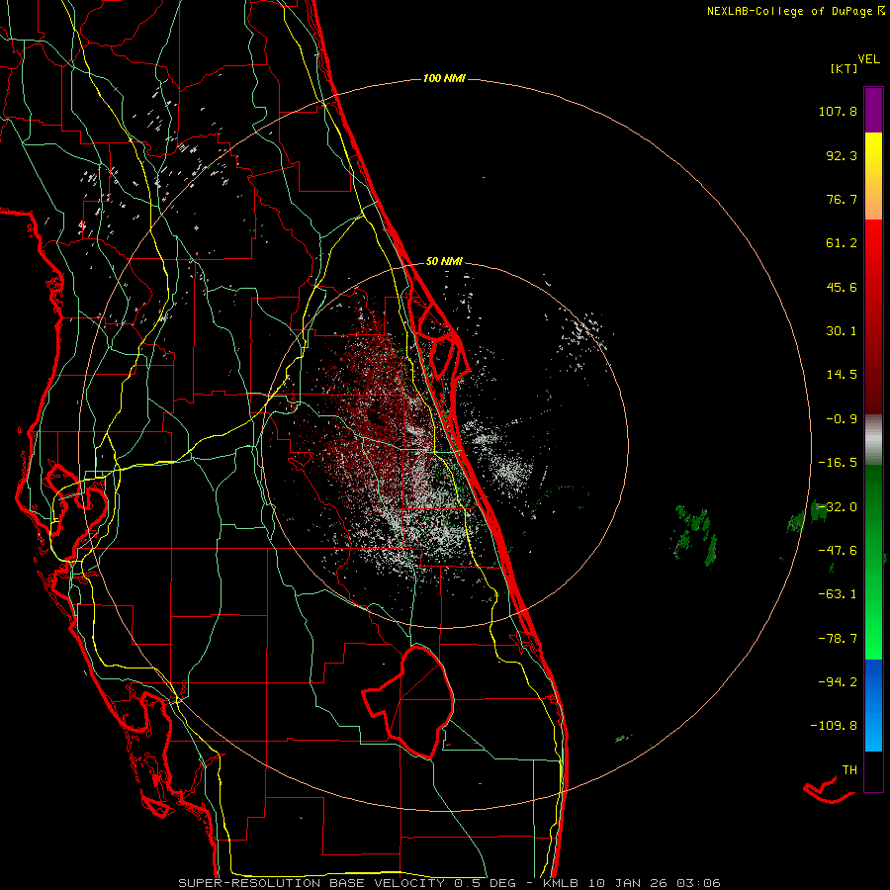Select the -94.2 legend value
This screenshot has height=890, width=890.
[x=838, y=681]
